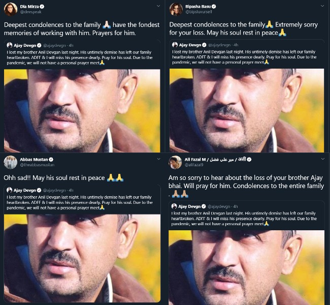Click verified badge next to Bipasha Basu
This screenshot has width=330, height=305.
[x=214, y=7]
